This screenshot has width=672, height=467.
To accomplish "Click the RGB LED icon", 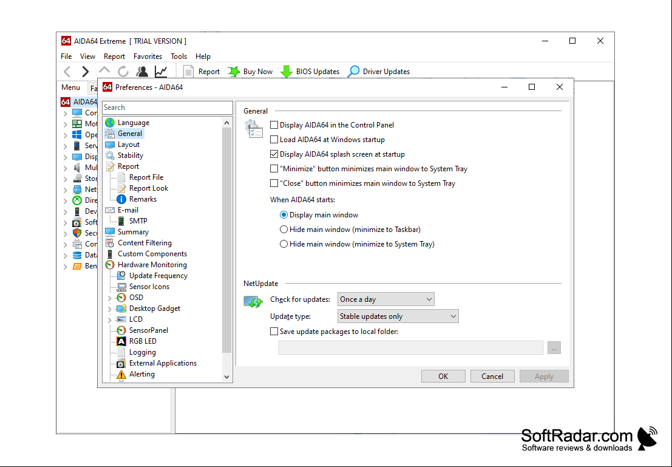I will (x=122, y=341).
